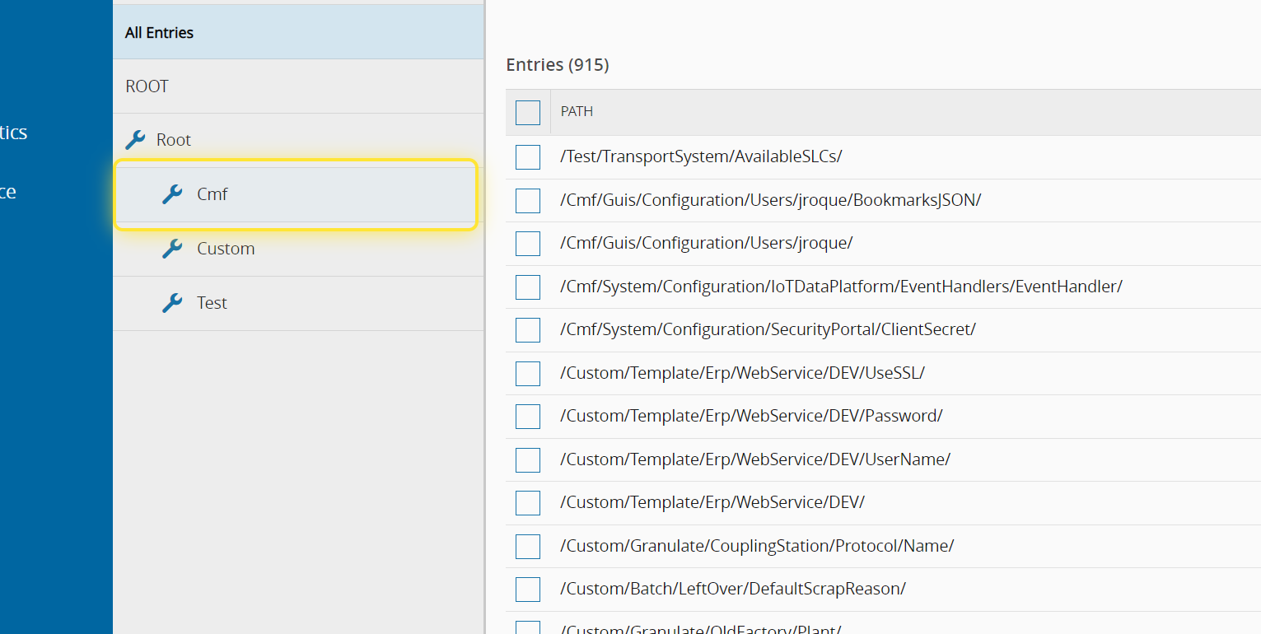
Task: Check the BookmarksJSON entry checkbox
Action: (x=528, y=200)
